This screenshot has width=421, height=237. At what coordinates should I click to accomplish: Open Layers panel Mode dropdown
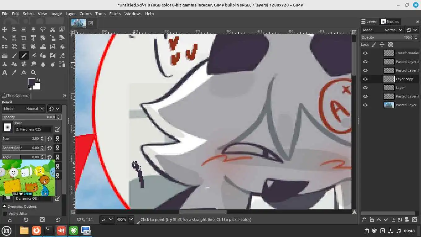click(x=383, y=30)
